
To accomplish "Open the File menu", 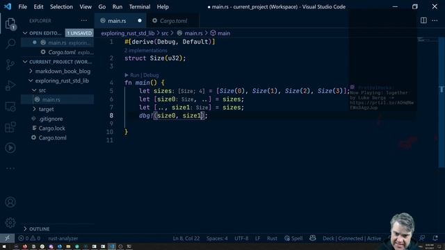I will [22, 6].
